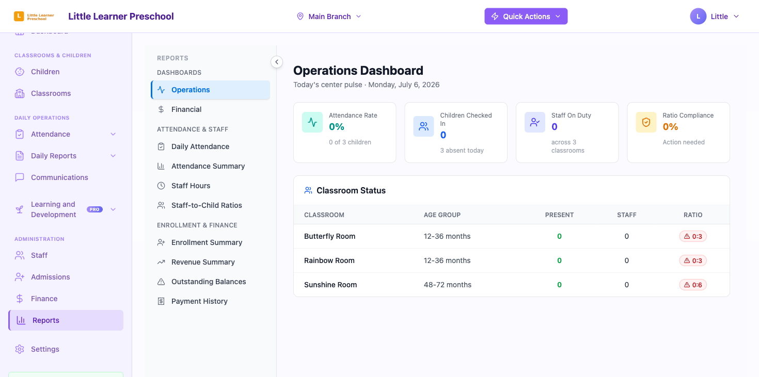Click the CLASSROOM column header

(x=324, y=215)
